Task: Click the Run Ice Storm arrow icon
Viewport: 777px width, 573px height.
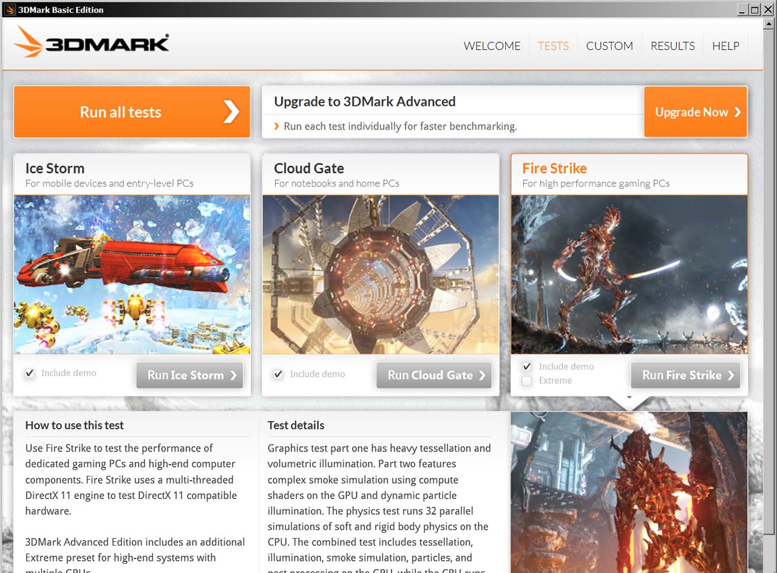Action: tap(233, 376)
